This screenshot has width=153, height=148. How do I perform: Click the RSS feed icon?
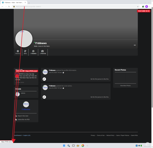(x=16, y=120)
